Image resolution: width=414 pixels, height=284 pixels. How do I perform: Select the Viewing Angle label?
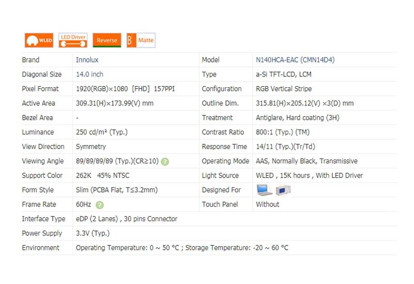click(x=43, y=161)
